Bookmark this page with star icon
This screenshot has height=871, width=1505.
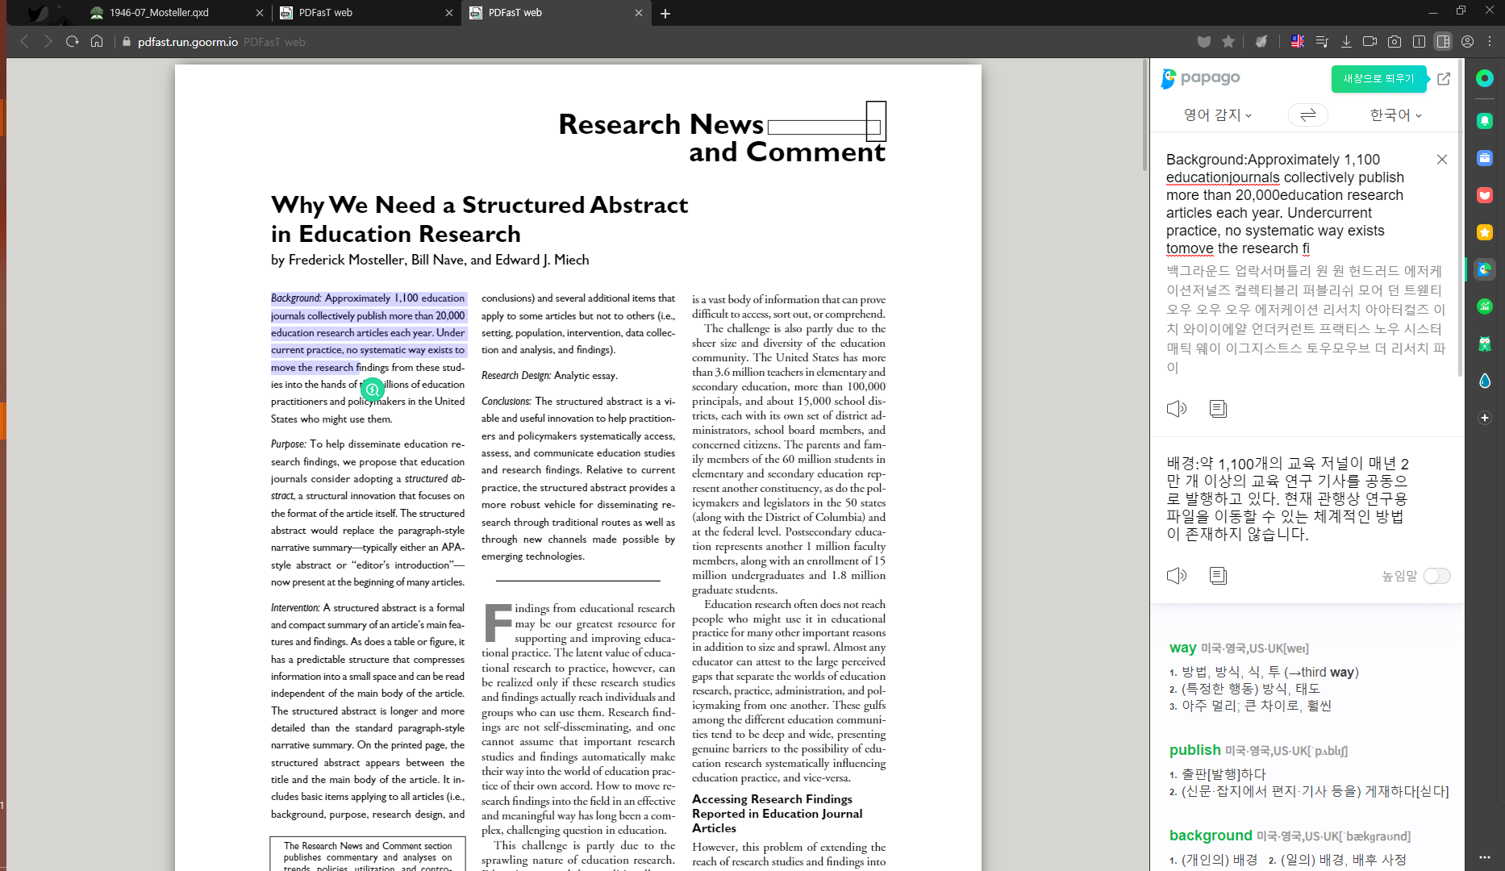(x=1228, y=41)
